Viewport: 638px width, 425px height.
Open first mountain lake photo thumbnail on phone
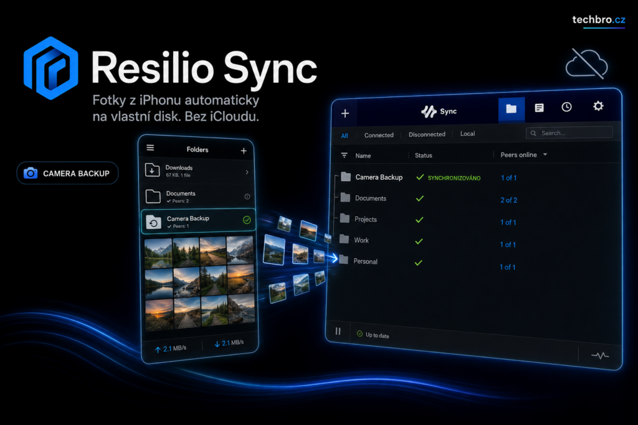(x=158, y=253)
